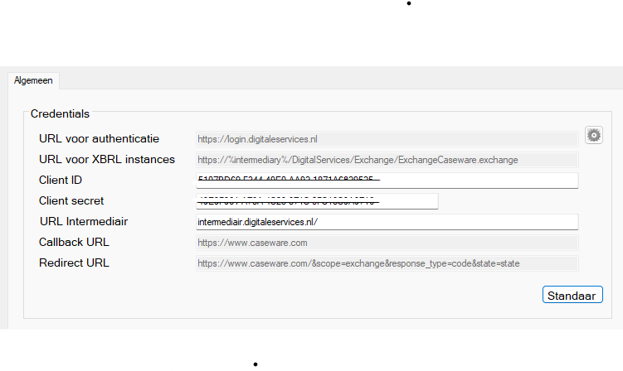
Task: Click the 'Client ID' label text
Action: [61, 181]
